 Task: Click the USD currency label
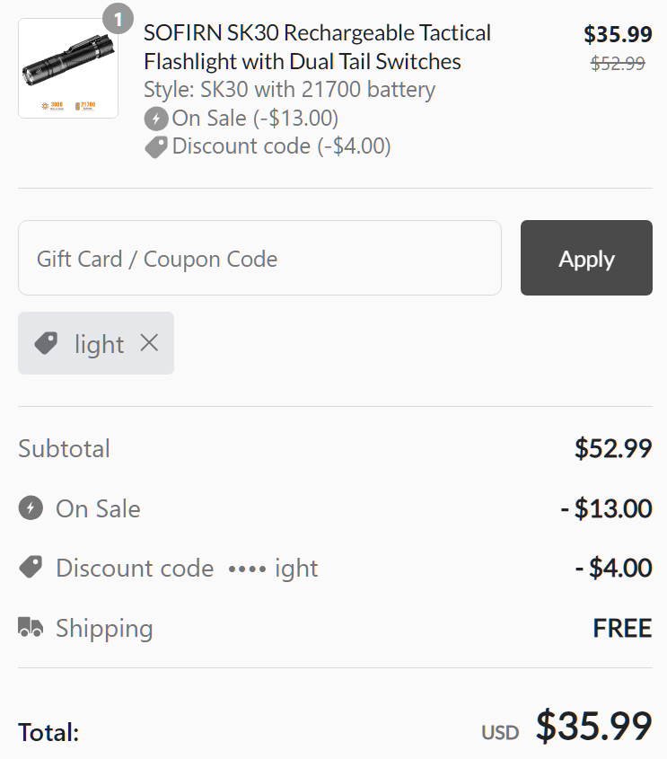pyautogui.click(x=500, y=732)
